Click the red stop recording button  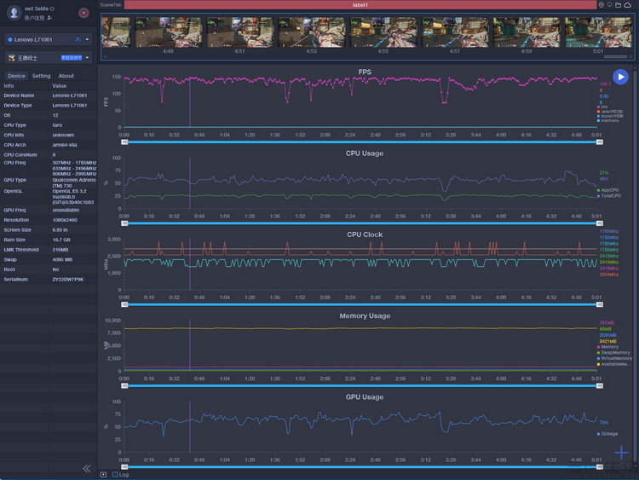(83, 13)
